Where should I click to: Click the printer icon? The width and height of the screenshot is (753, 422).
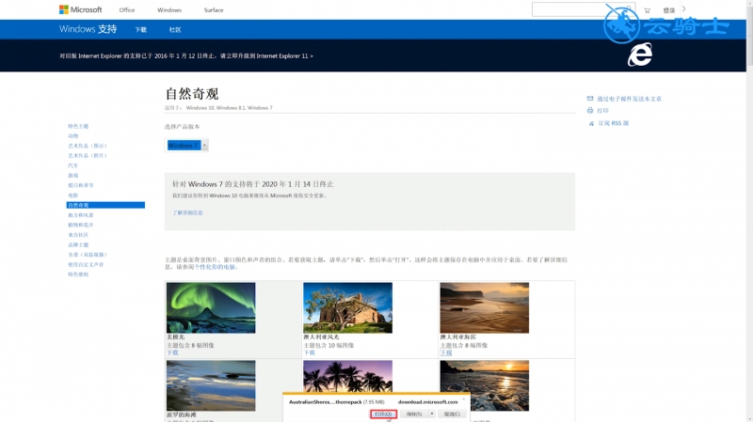click(x=590, y=110)
